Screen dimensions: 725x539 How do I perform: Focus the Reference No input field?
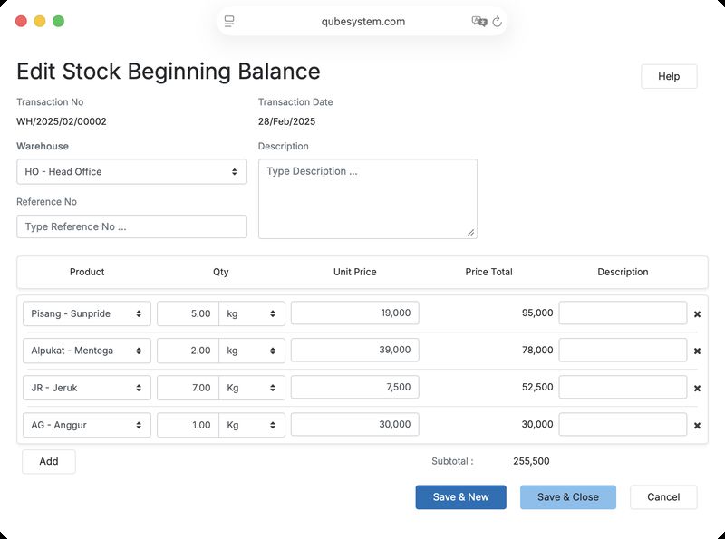tap(131, 226)
